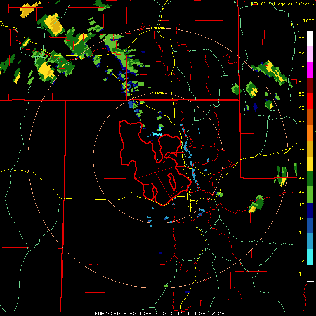Click the navy blue legend swatch
This screenshot has width=316, height=316.
[310, 210]
